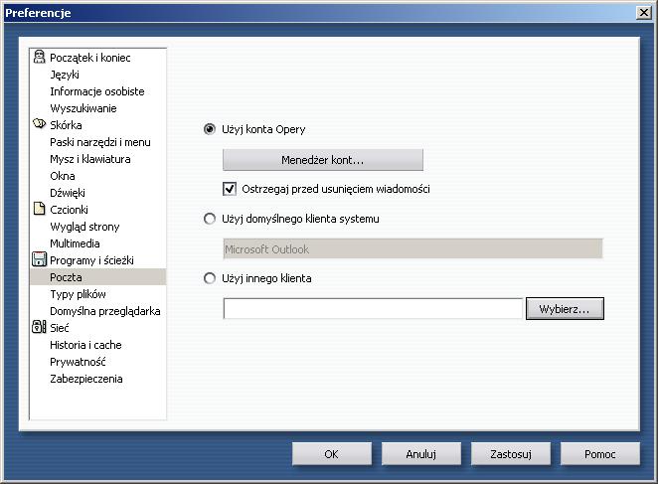This screenshot has height=484, width=658.
Task: Click the Czcionki page icon
Action: (40, 210)
